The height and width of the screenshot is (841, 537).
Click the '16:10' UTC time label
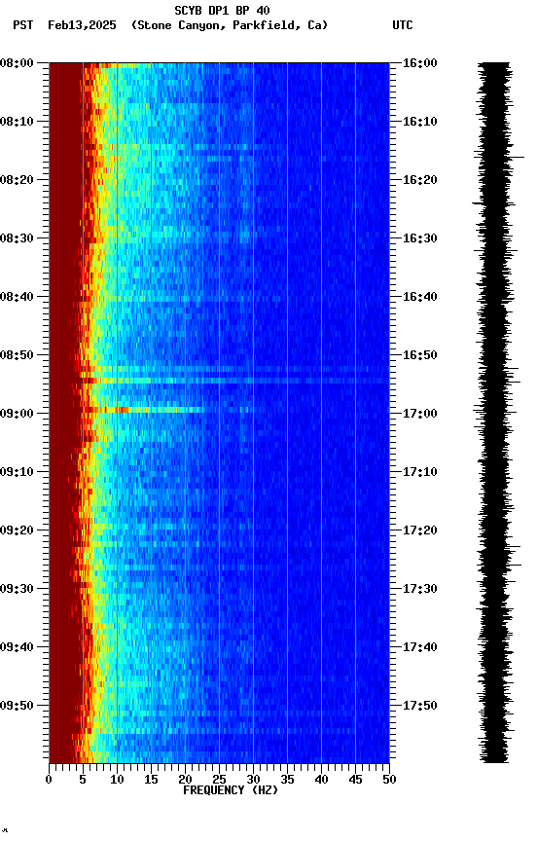click(420, 122)
